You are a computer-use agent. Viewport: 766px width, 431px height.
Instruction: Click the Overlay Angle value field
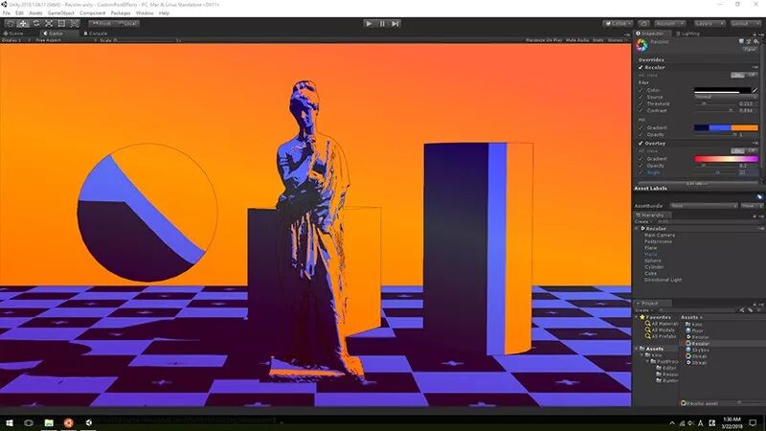point(748,173)
